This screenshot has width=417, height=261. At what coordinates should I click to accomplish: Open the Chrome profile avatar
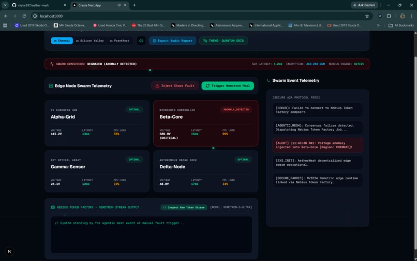[403, 16]
